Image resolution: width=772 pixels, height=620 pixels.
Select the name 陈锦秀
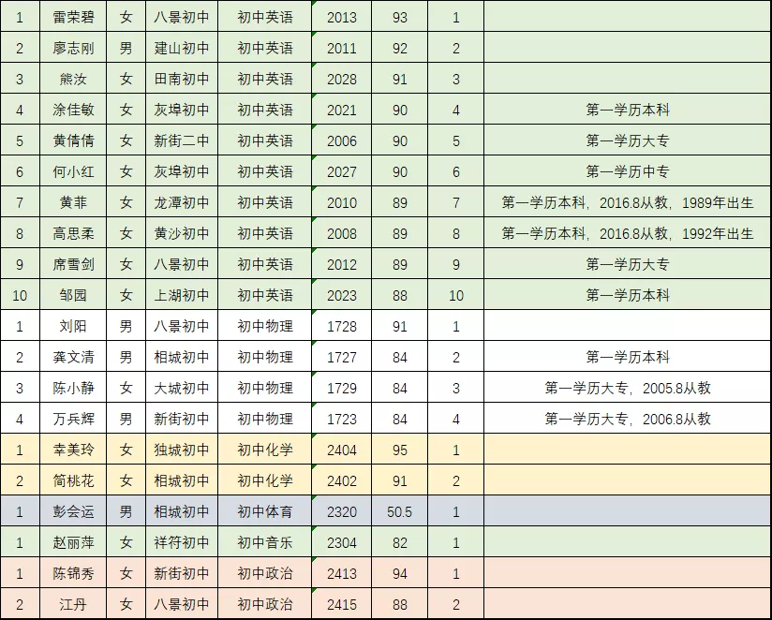(73, 573)
